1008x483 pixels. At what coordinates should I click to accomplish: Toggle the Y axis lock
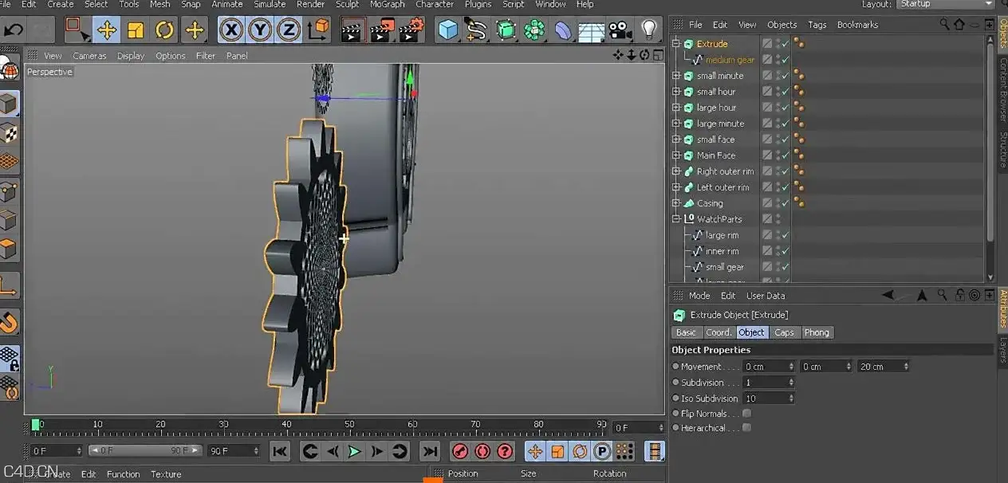(260, 31)
